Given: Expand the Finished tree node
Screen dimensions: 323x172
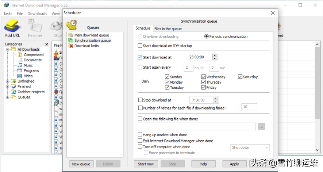Looking at the screenshot, I should coord(8,87).
